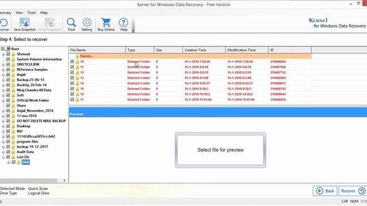Click the Load Snapshot toolbar icon
Screen dimensions: 367x206
point(49,23)
